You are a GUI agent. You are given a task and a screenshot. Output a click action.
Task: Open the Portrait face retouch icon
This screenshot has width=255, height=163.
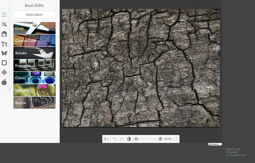[x=4, y=34]
